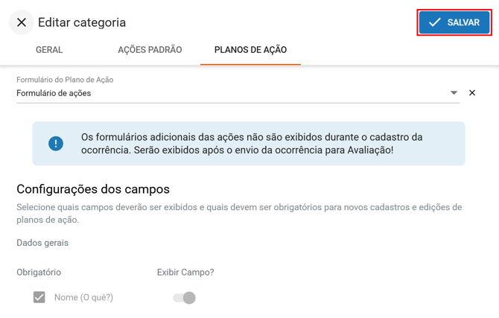Click the Exibir Campo? column header
This screenshot has height=318, width=499.
185,273
